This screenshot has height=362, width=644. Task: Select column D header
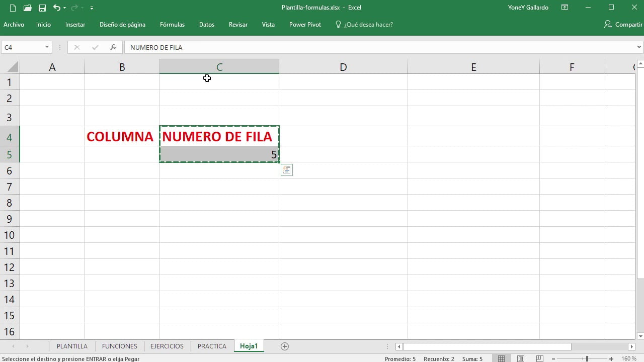click(343, 67)
